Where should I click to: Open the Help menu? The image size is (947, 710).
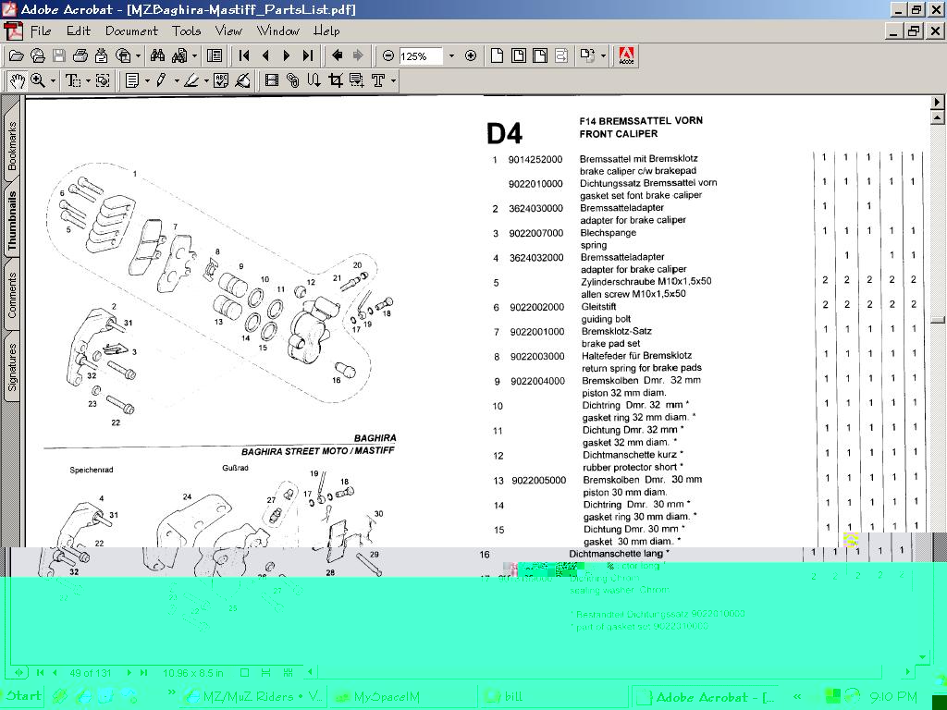click(x=326, y=31)
